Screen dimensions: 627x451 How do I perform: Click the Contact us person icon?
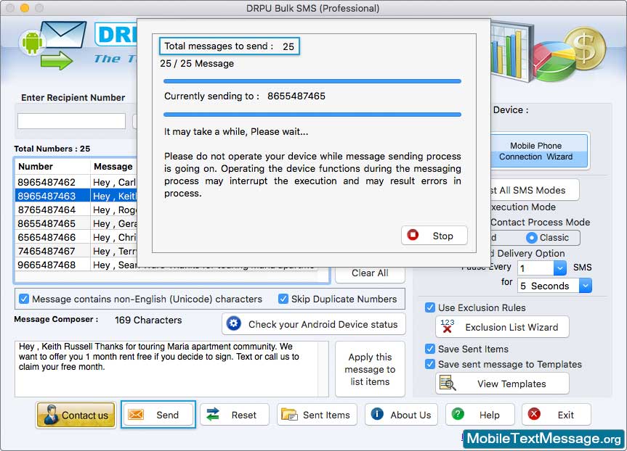(51, 415)
